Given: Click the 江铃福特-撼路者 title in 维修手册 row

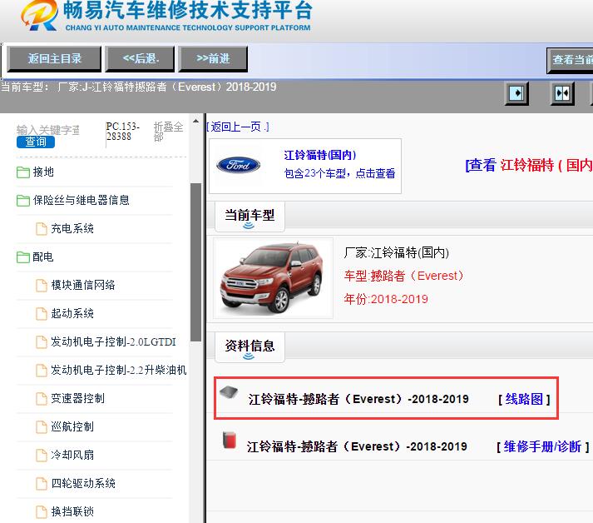Looking at the screenshot, I should (x=357, y=446).
